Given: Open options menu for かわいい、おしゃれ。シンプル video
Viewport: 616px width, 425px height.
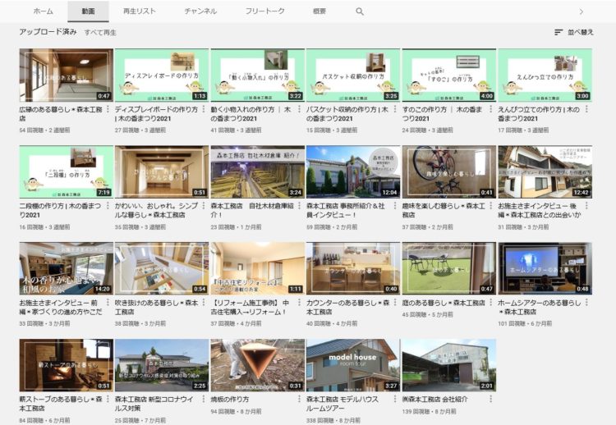Looking at the screenshot, I should tap(204, 206).
